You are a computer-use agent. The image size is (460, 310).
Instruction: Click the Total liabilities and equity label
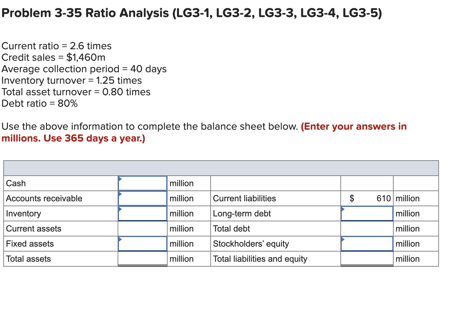tap(260, 259)
